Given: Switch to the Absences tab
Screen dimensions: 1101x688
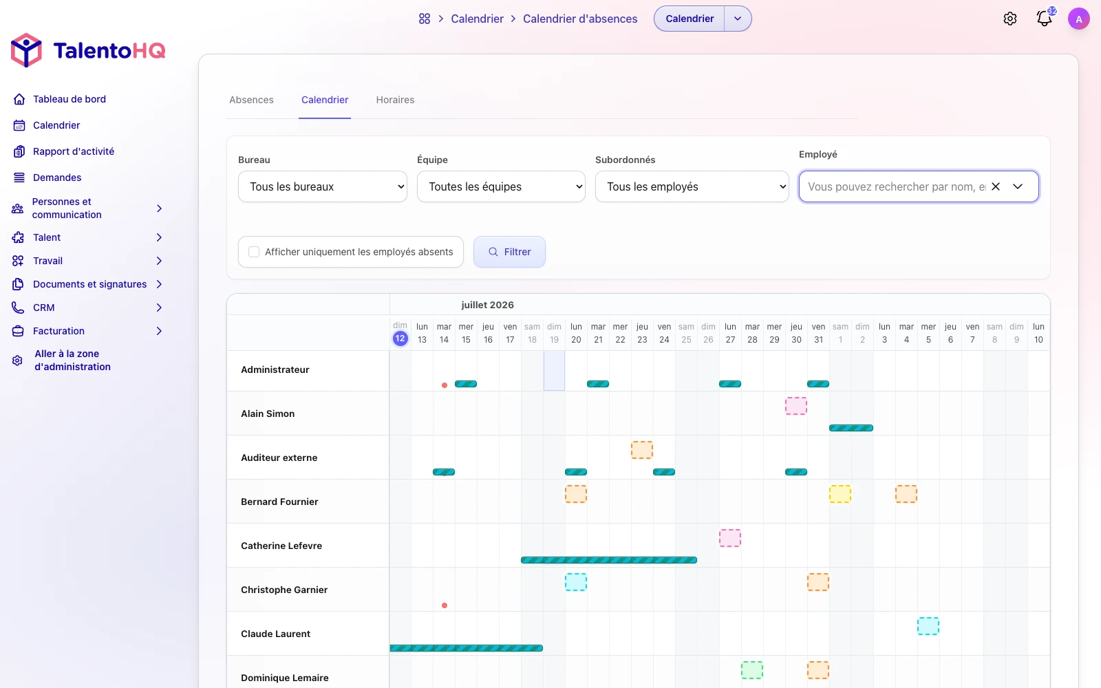Looking at the screenshot, I should click(x=251, y=100).
